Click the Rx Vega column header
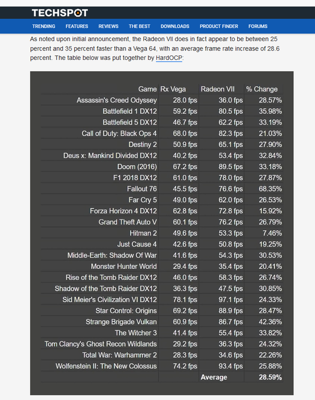 coord(173,89)
